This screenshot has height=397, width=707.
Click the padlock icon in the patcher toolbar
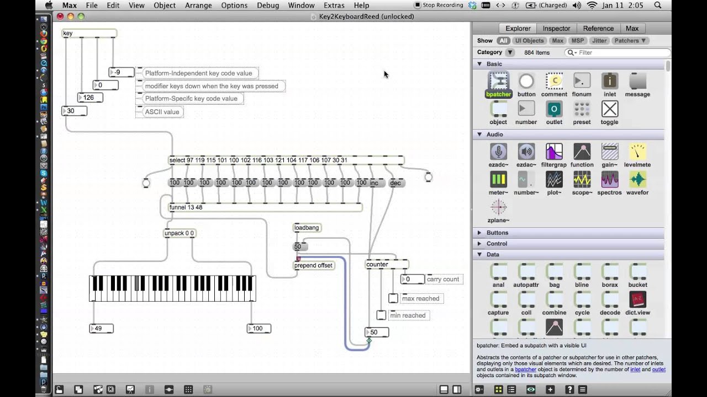pos(59,389)
